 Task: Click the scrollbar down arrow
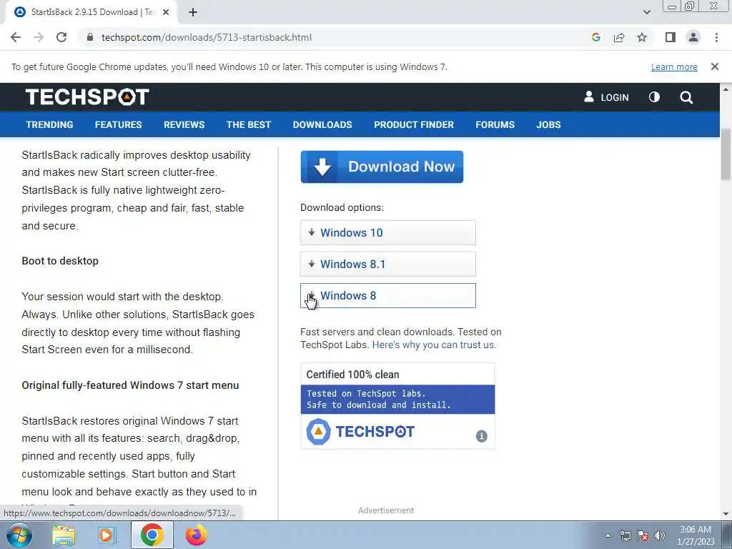726,514
